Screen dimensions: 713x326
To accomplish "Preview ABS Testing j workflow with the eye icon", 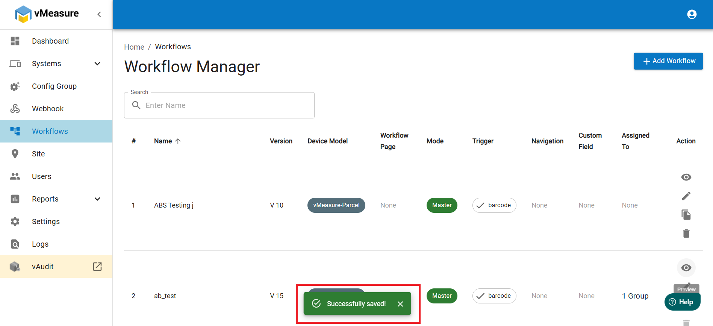I will (686, 177).
